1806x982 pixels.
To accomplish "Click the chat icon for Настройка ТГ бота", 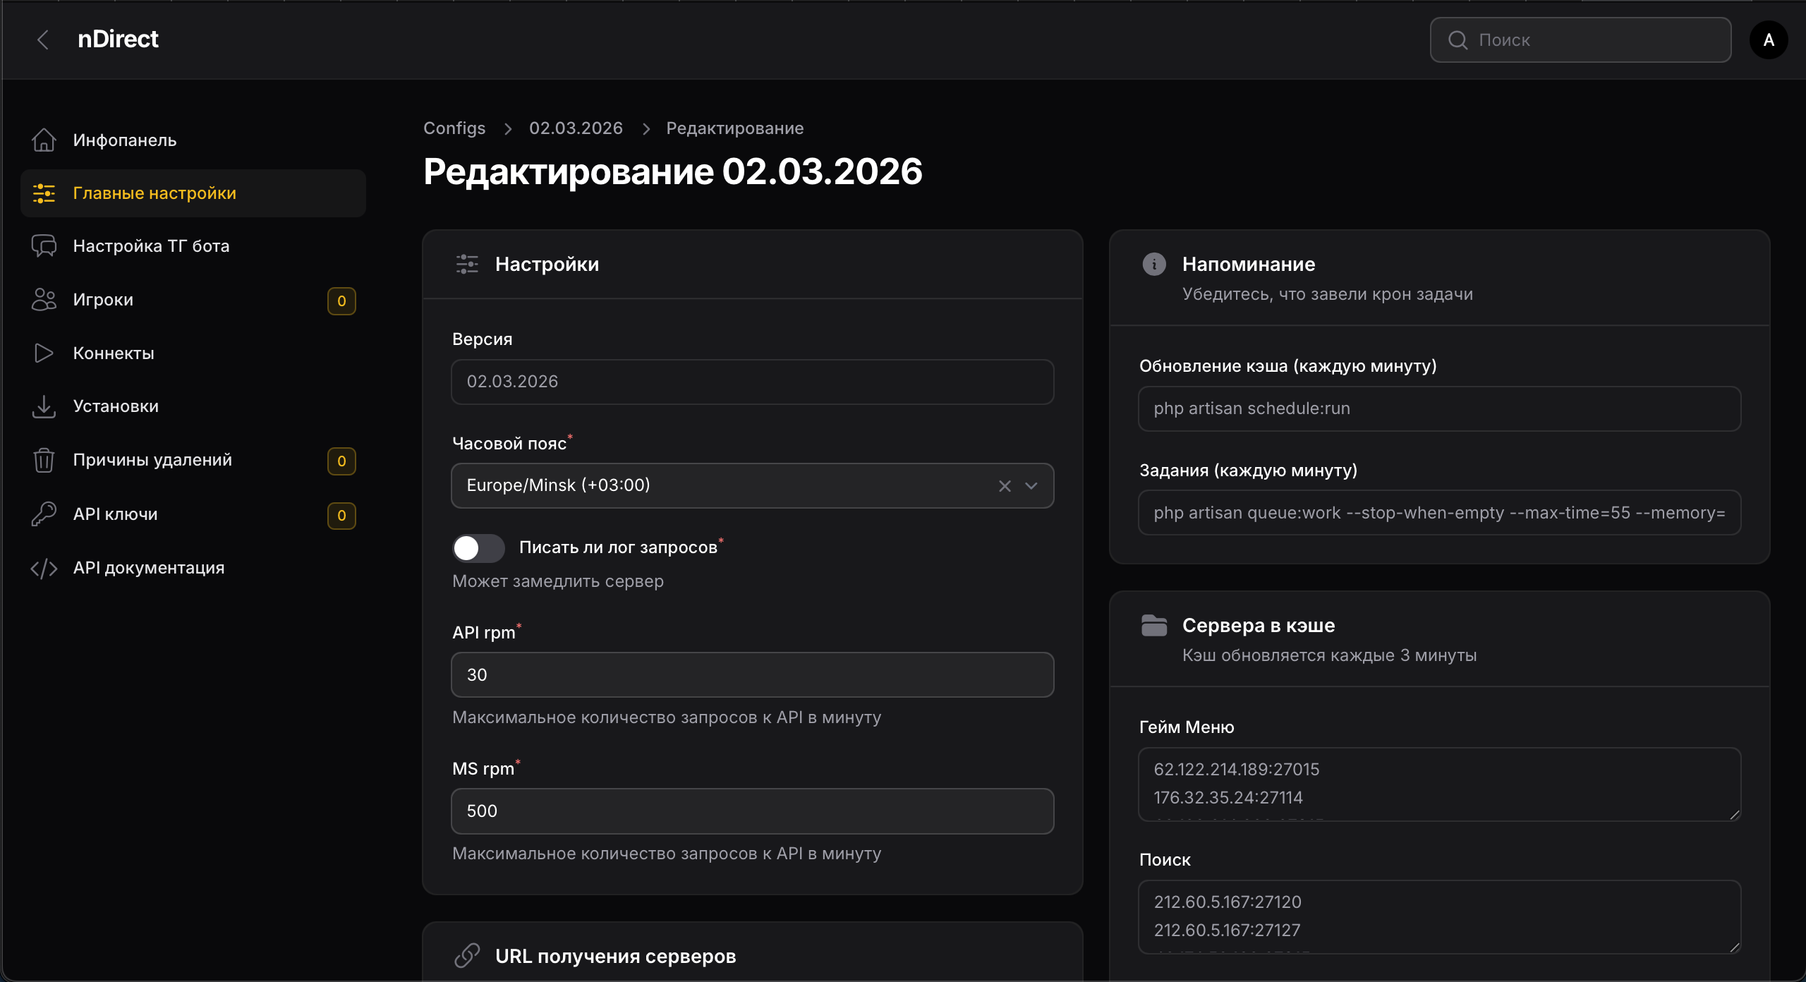I will pos(44,245).
